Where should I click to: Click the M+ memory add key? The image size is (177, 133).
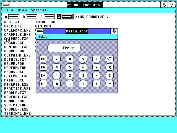(x=43, y=75)
